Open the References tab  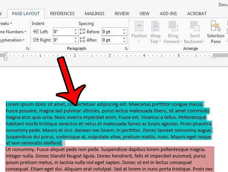pos(62,14)
